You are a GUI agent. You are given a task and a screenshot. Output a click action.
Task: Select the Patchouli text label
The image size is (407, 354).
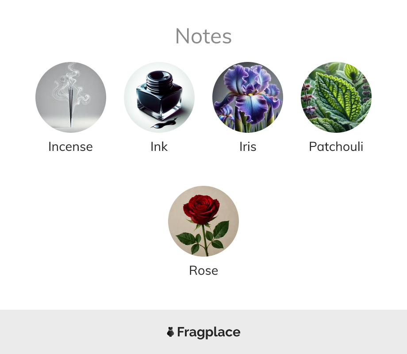click(x=336, y=146)
